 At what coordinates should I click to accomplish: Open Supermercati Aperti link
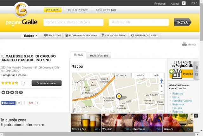[x=146, y=35]
